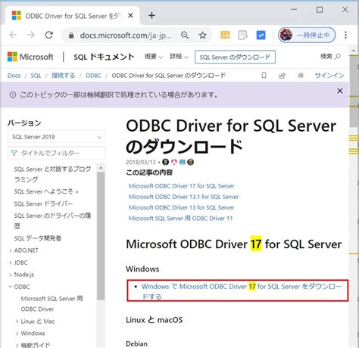Image resolution: width=359 pixels, height=348 pixels.
Task: Open SQL Server と対話するプログラミング
Action: (52, 174)
